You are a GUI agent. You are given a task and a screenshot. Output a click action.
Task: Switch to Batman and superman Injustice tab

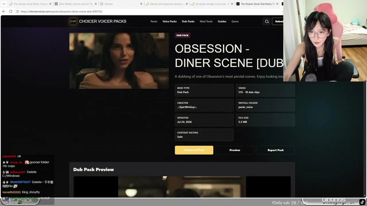tap(167, 4)
